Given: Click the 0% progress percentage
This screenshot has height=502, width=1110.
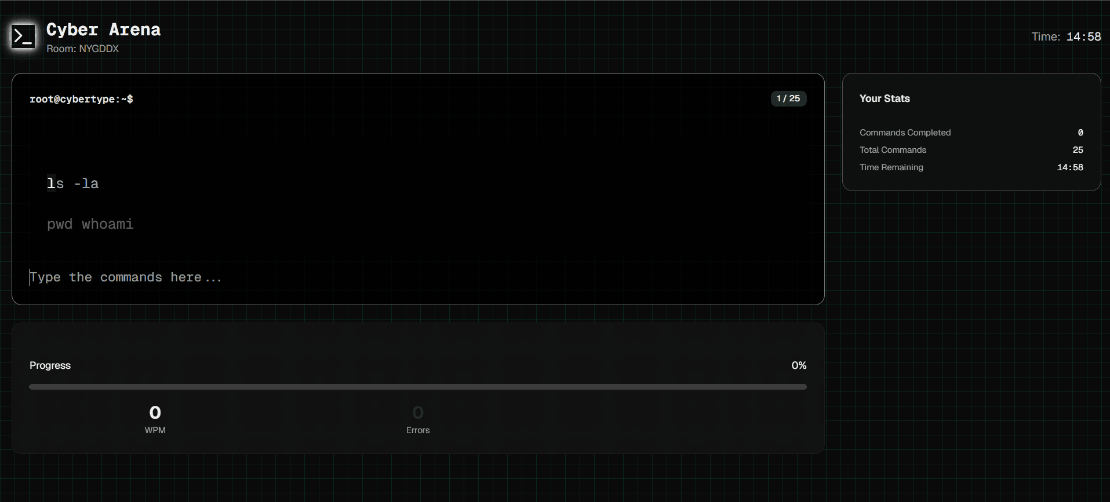Looking at the screenshot, I should coord(799,365).
